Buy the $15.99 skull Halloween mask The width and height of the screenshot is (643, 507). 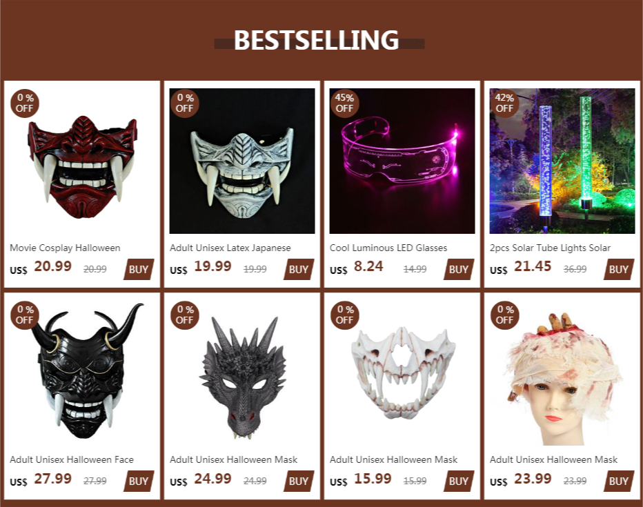(459, 481)
